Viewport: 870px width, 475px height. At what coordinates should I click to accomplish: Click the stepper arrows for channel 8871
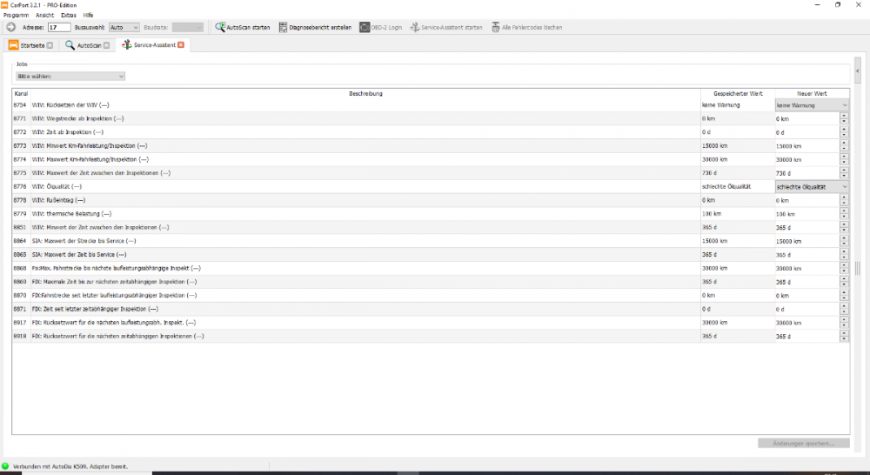[844, 309]
